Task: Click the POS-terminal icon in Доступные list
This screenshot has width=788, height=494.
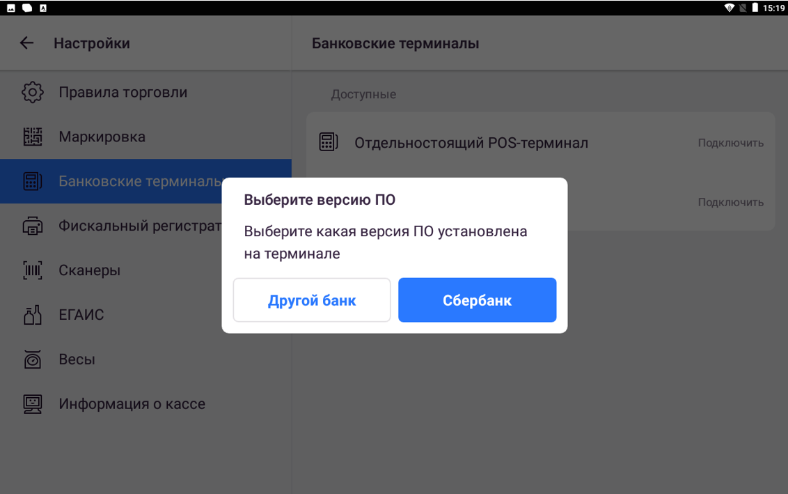Action: click(x=328, y=142)
